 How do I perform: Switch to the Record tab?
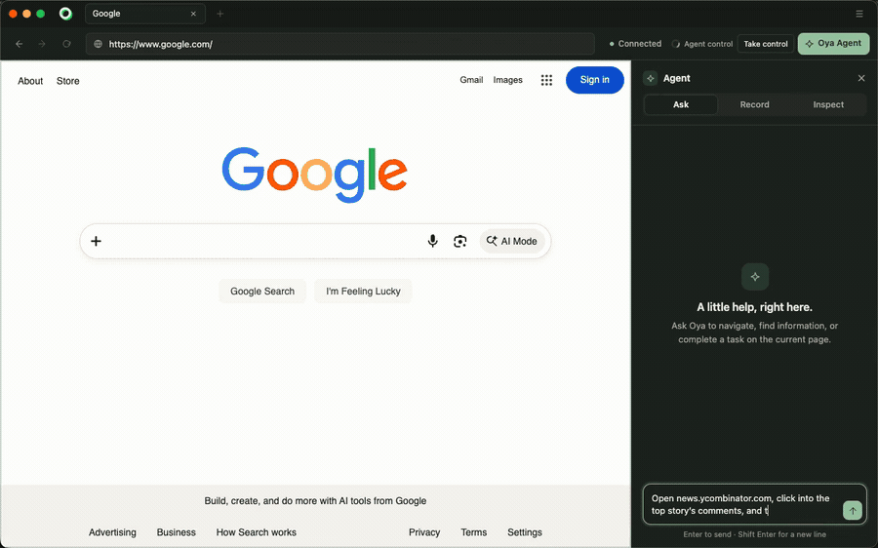(x=754, y=104)
